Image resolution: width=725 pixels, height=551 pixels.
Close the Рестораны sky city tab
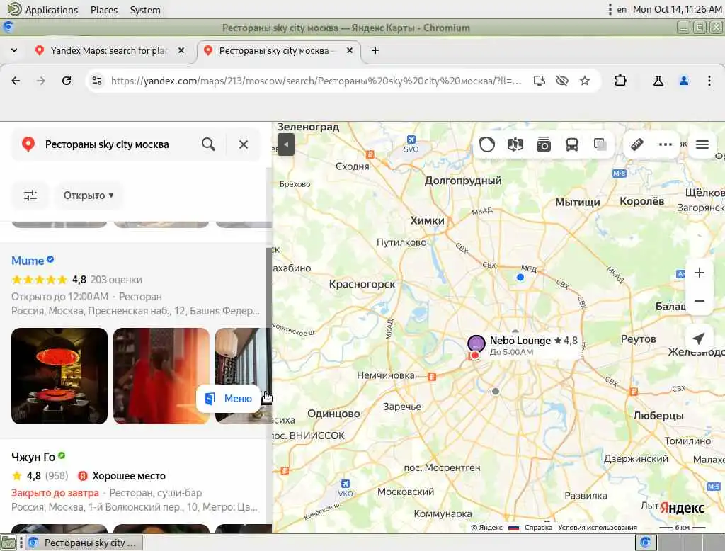[350, 50]
